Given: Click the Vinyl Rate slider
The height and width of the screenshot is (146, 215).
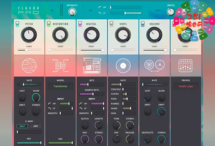Looking at the screenshot, I should coord(123,84).
